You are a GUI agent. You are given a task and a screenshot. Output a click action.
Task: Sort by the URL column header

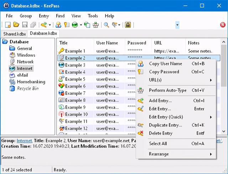tap(169, 43)
